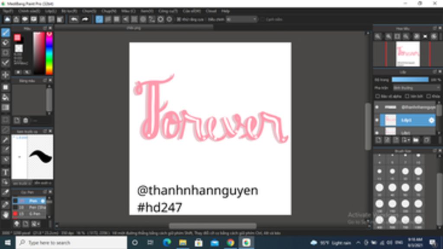Enable the Bảo vệ alpha checkbox
The height and width of the screenshot is (249, 443).
pos(377,96)
